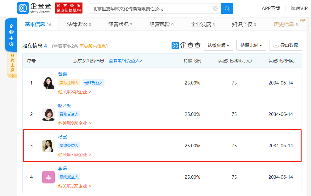The height and width of the screenshot is (196, 311).
Task: Click the 认缴出资额(万元) column header
Action: (x=235, y=61)
